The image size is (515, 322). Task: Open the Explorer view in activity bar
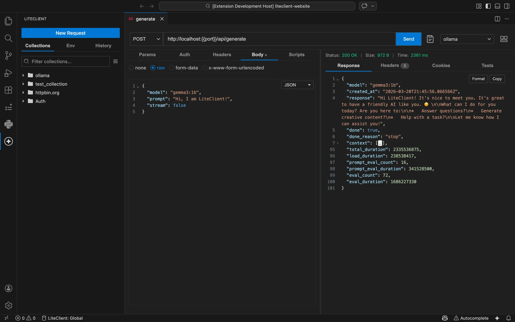tap(8, 21)
